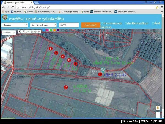Open the province dropdown showing เชียงราย
165x124 pixels.
click(15, 25)
